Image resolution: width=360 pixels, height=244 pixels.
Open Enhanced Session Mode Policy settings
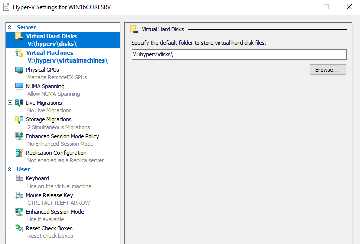tap(63, 140)
